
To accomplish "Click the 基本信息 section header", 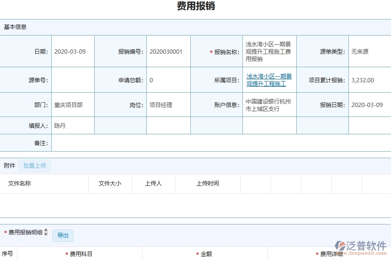I will click(x=14, y=27).
